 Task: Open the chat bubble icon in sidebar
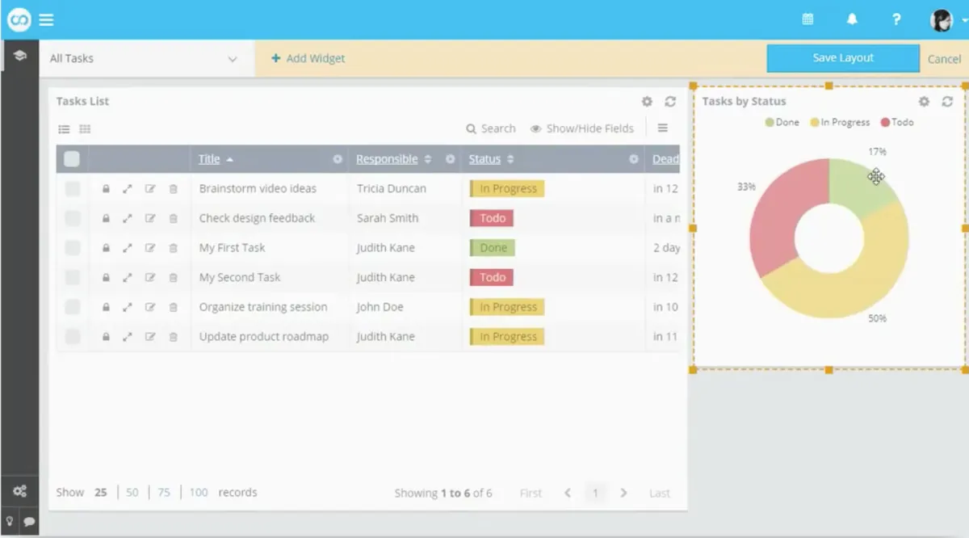tap(29, 521)
